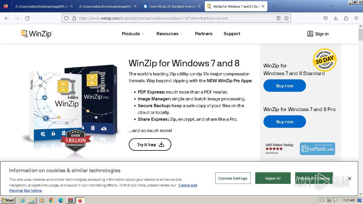Click the WinZip logo in header

pos(37,34)
